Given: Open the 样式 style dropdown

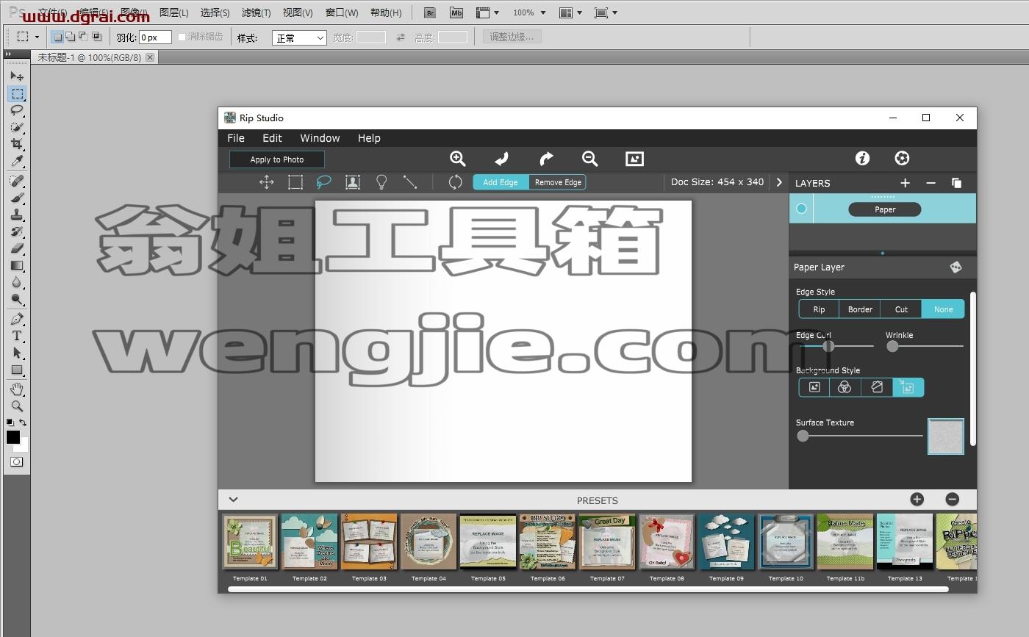Looking at the screenshot, I should pos(299,37).
